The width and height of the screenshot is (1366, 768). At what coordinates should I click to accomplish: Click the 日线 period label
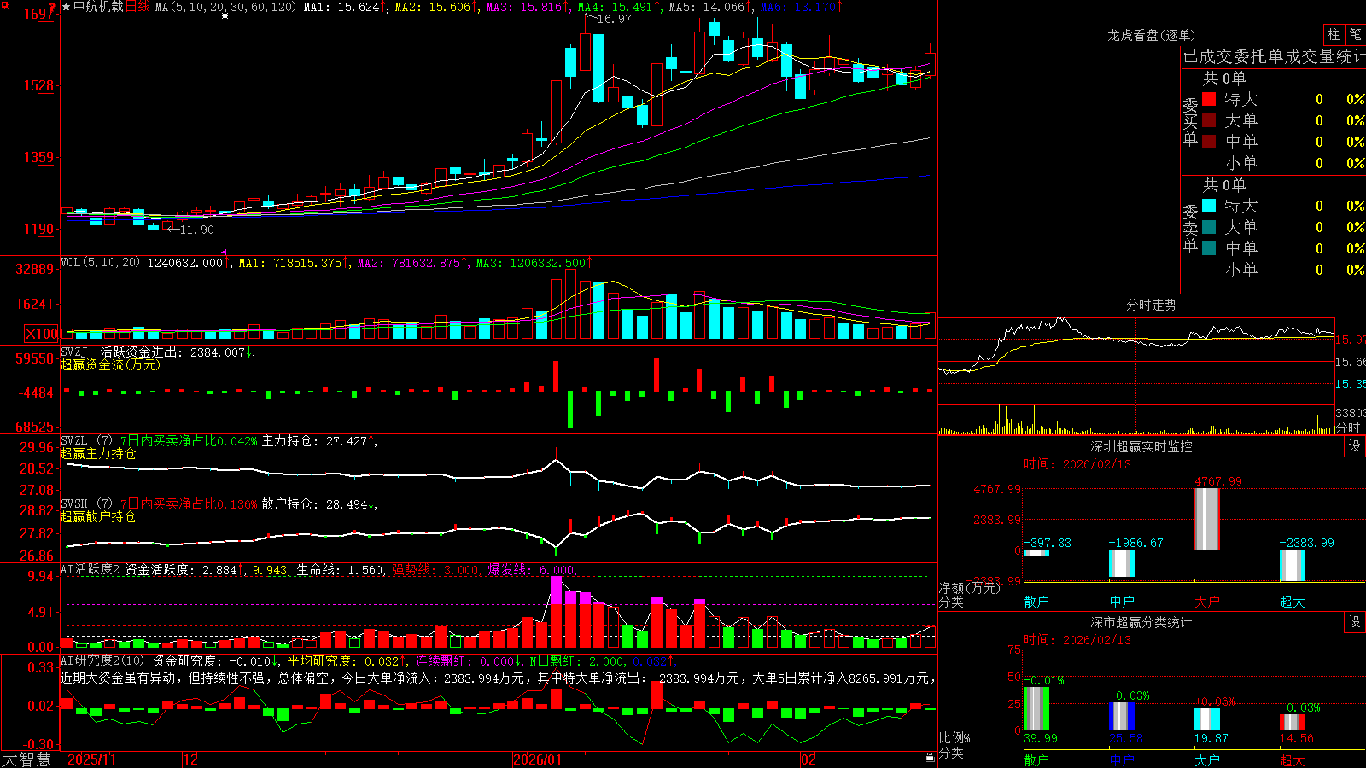(x=137, y=7)
